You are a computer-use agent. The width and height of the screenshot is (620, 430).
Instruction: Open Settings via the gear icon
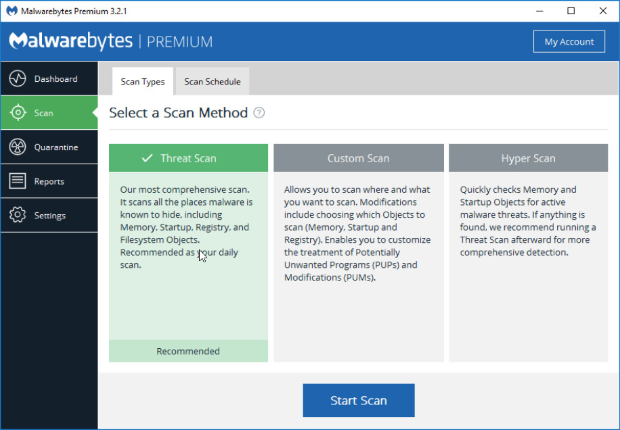[18, 215]
